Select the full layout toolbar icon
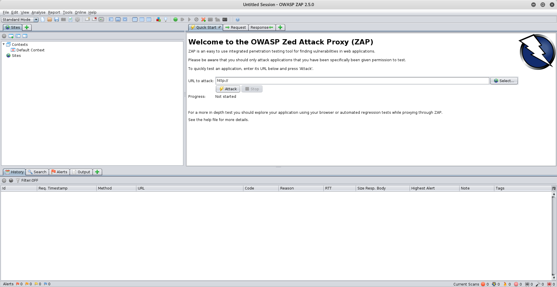The width and height of the screenshot is (557, 287). (125, 19)
